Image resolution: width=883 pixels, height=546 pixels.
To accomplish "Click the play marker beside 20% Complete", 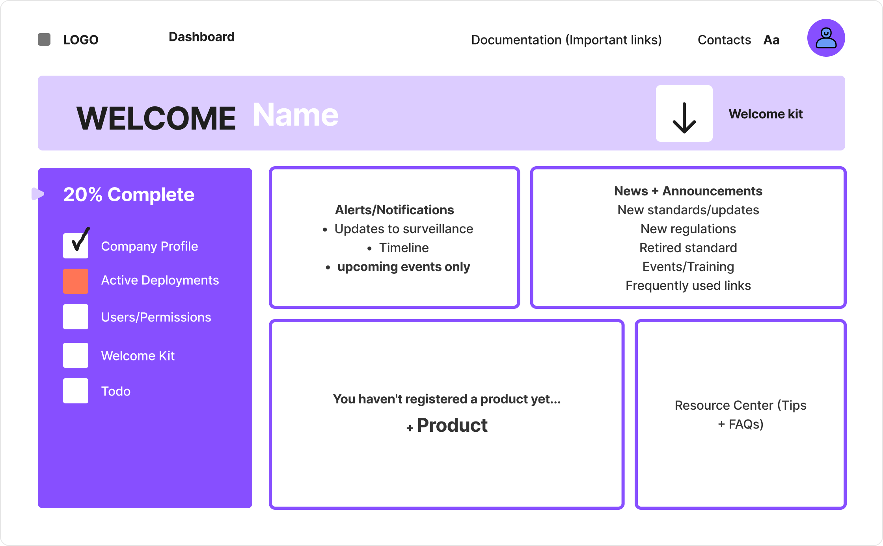I will click(37, 194).
